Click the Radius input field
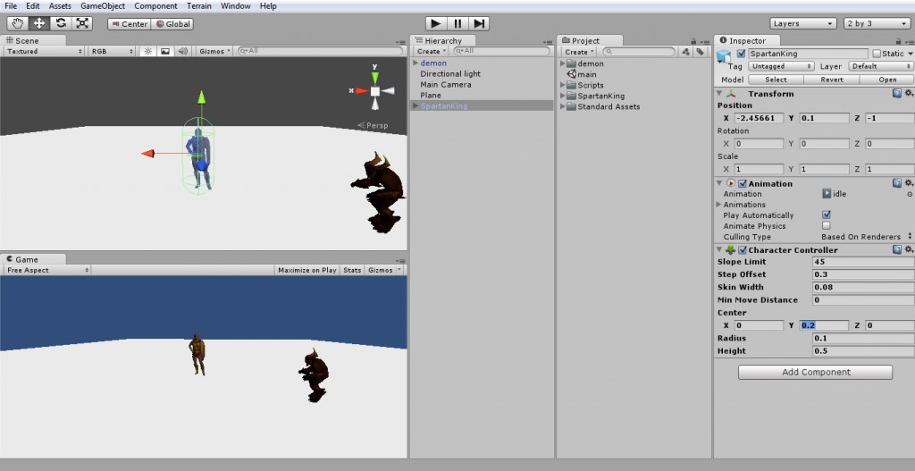 (x=862, y=339)
